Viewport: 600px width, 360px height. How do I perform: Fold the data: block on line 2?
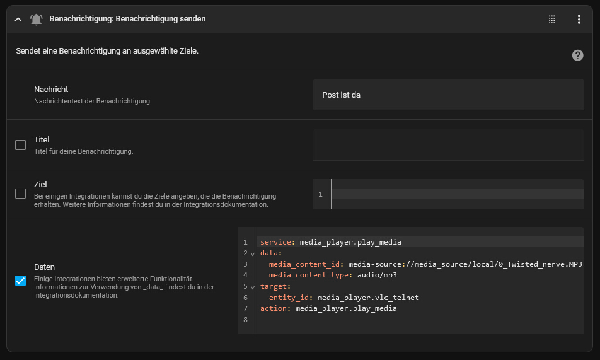(x=252, y=253)
